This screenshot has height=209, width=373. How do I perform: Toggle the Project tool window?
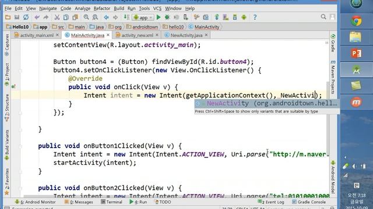pos(7,74)
